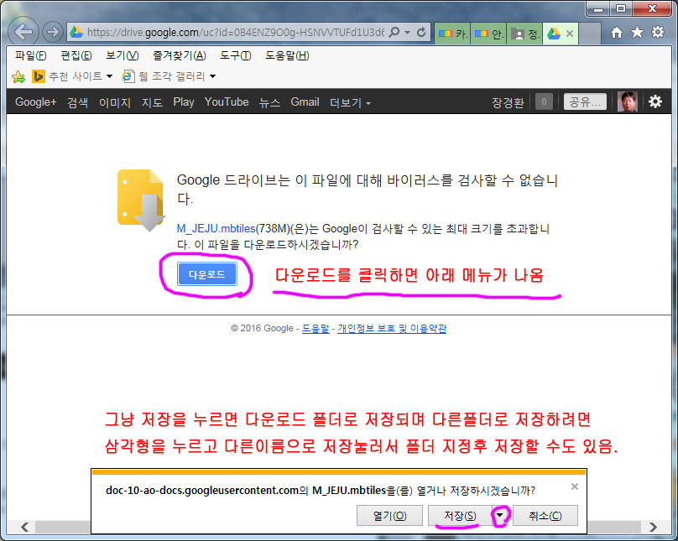The image size is (678, 541).
Task: Open the 편집(E) menu
Action: pyautogui.click(x=76, y=55)
